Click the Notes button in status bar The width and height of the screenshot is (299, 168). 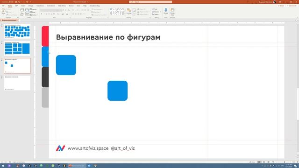coord(252,162)
